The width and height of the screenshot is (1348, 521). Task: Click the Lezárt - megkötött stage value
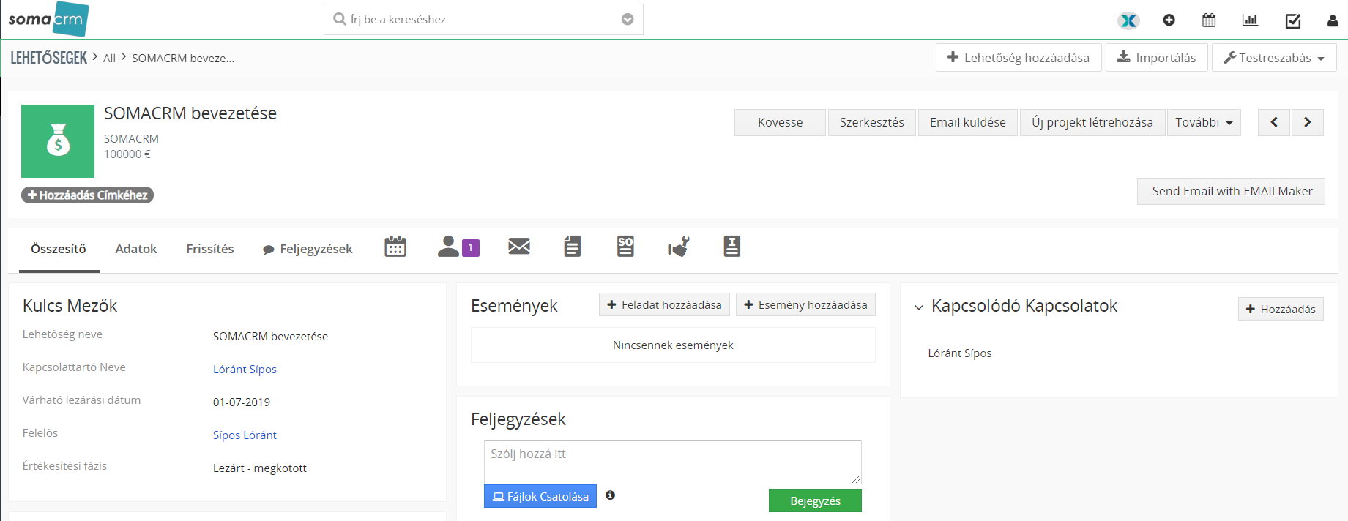click(x=260, y=468)
